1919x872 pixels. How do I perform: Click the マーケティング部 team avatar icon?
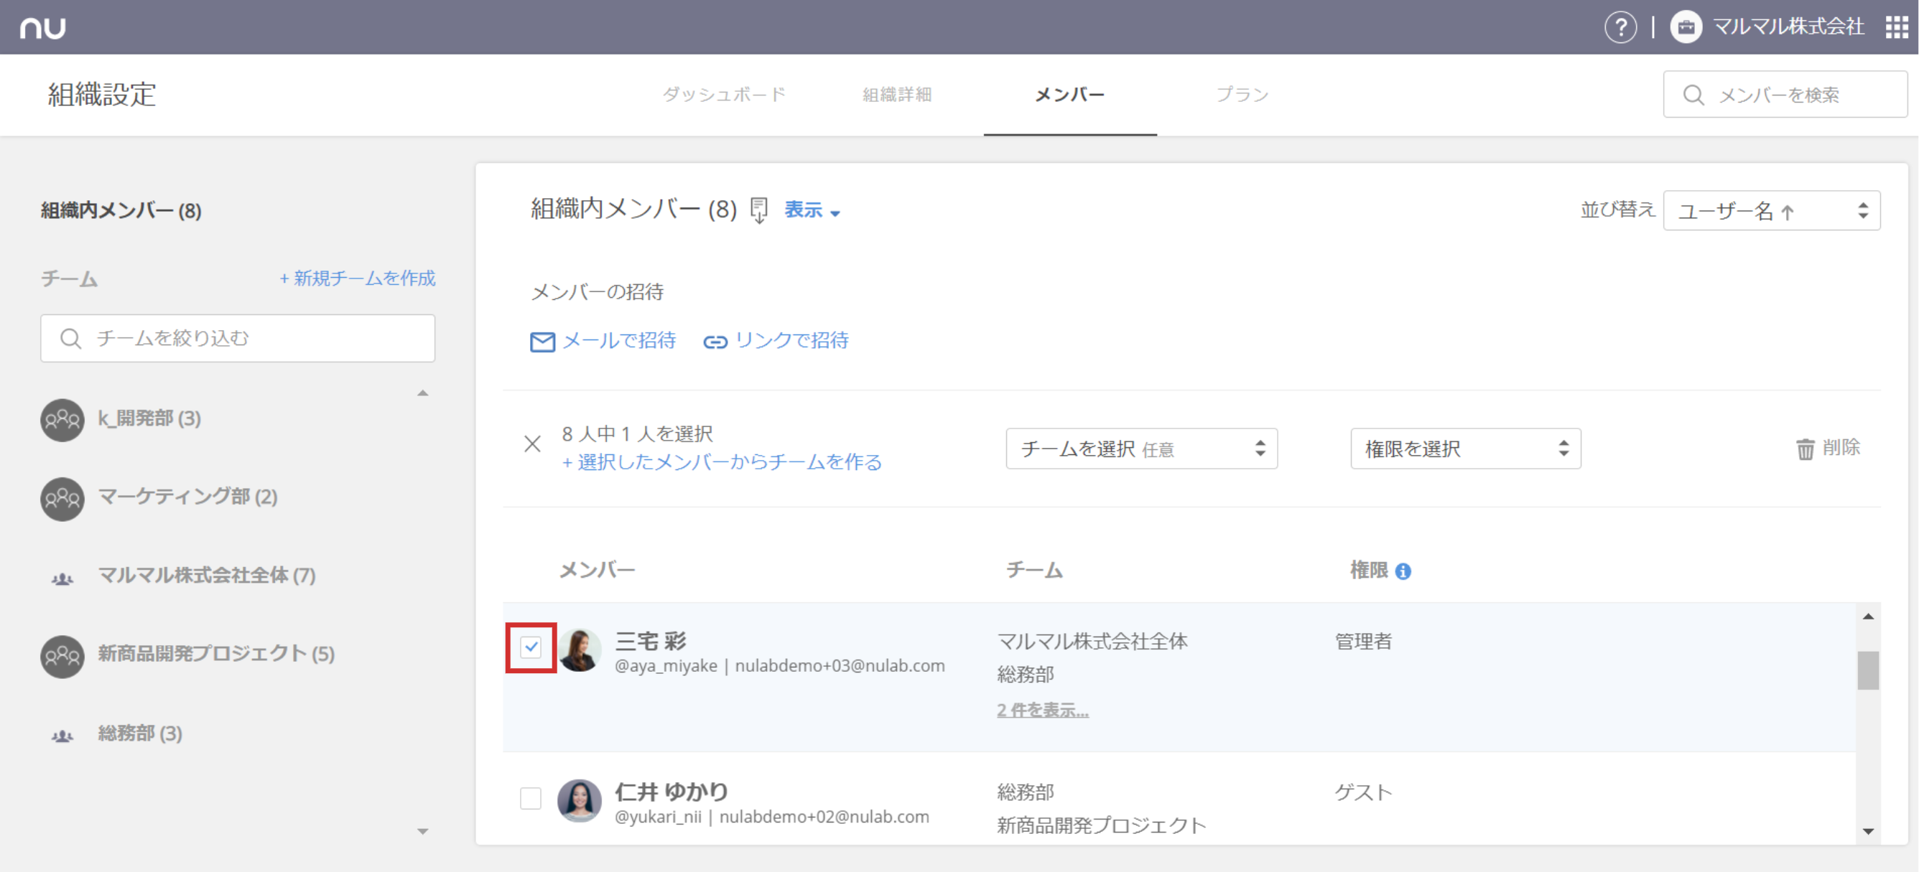62,498
